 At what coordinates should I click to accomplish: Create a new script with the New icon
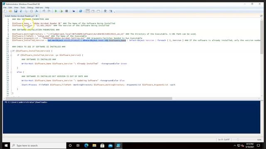tap(5, 11)
